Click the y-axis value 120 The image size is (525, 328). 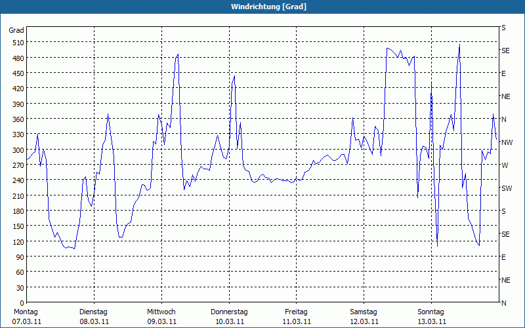(18, 241)
